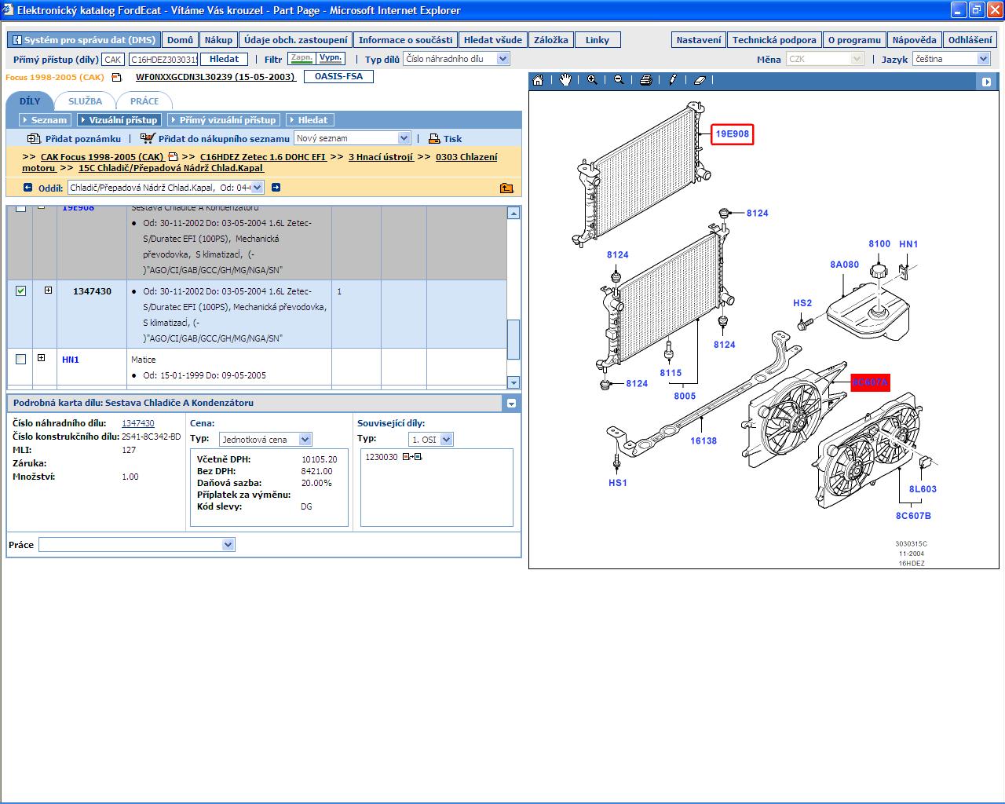
Task: Turn the filter on with Zapn.
Action: click(301, 59)
